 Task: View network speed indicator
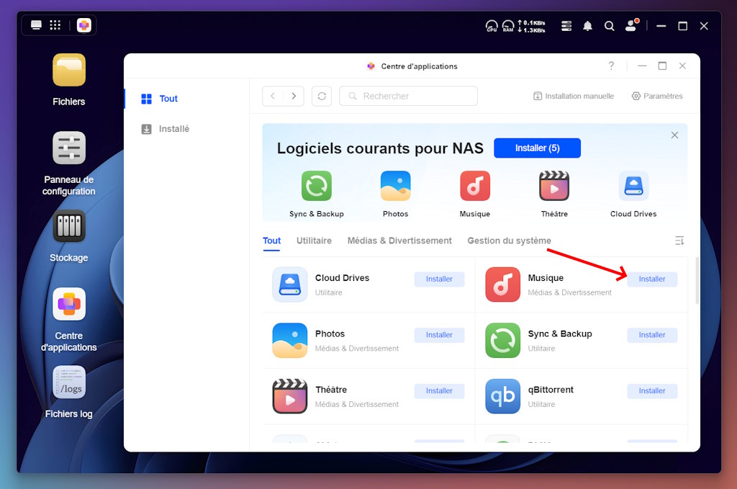532,26
